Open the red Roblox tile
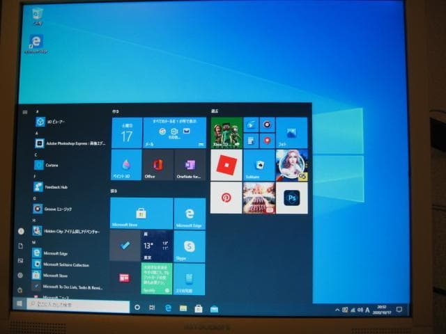The height and width of the screenshot is (334, 446). [226, 165]
